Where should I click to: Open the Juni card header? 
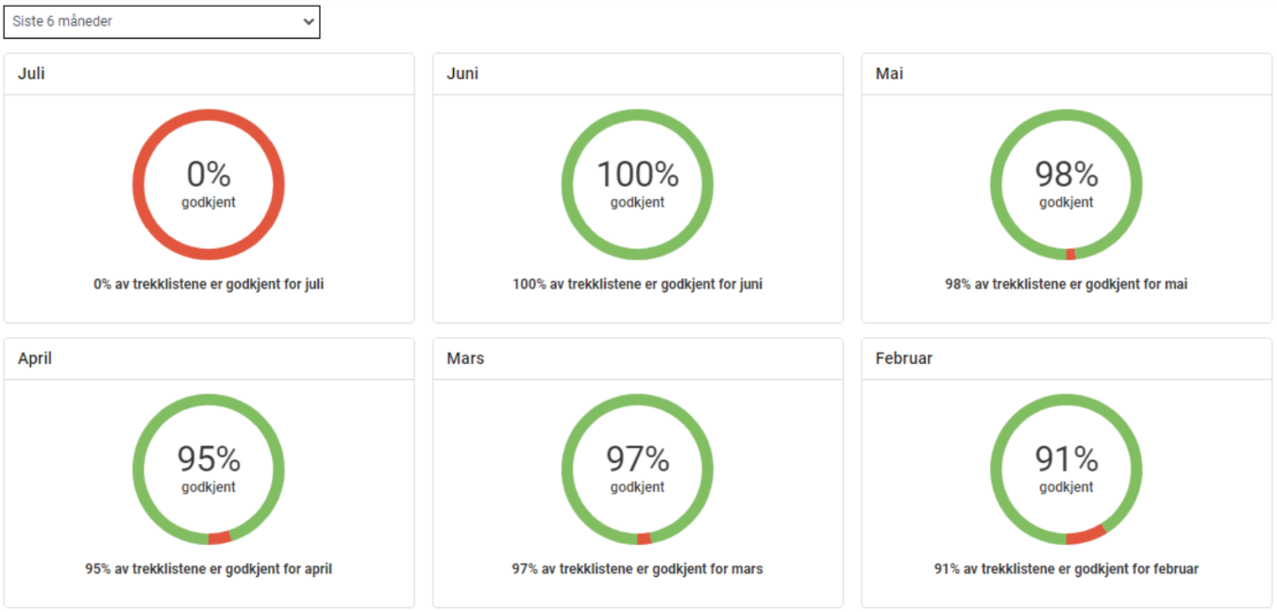[x=637, y=74]
